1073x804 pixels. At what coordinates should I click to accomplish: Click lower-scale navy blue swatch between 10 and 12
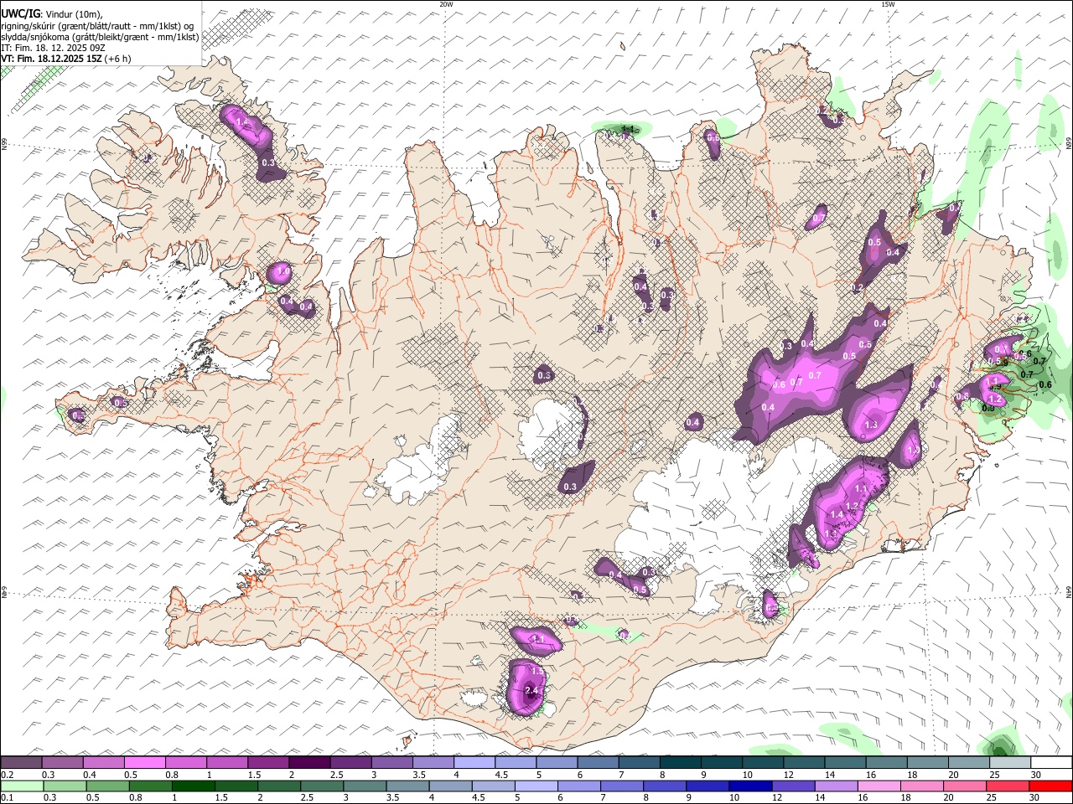pyautogui.click(x=751, y=786)
